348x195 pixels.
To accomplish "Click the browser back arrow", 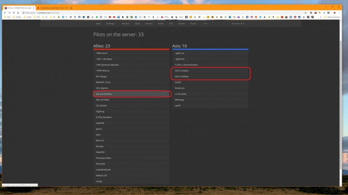I will point(5,12).
